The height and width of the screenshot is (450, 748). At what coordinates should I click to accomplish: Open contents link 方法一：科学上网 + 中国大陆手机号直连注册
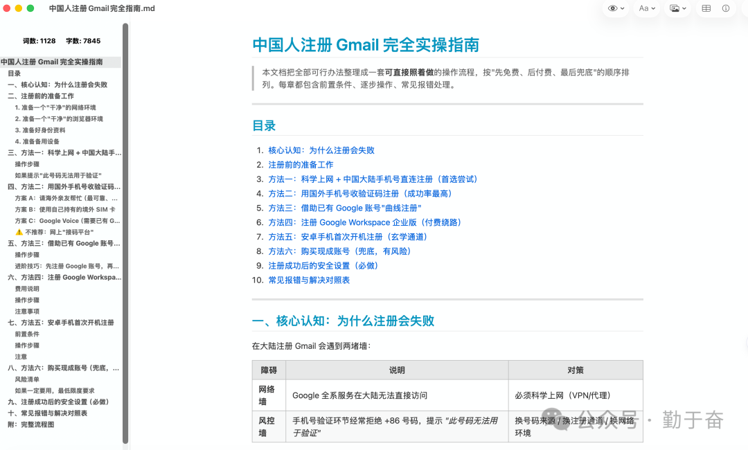click(x=373, y=179)
